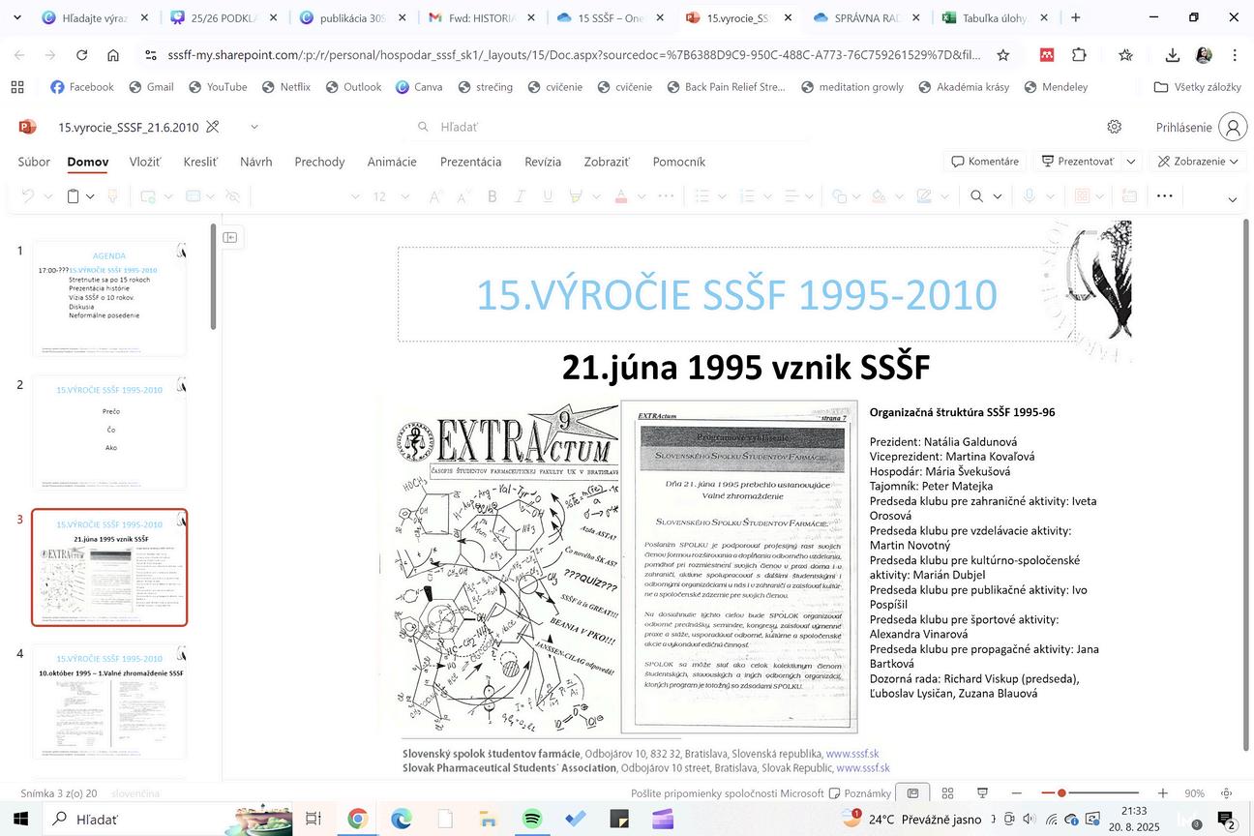
Task: Open the Canva bookmark
Action: coord(418,87)
